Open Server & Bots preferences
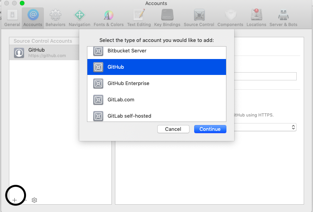This screenshot has height=212, width=313. coord(283,18)
